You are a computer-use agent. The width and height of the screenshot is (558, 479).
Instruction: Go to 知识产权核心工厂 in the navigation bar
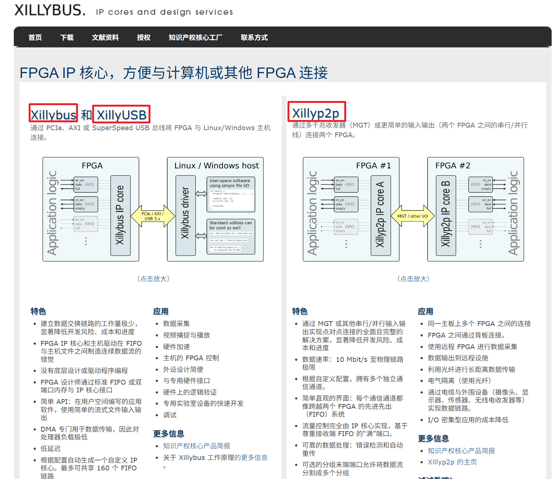tap(195, 37)
